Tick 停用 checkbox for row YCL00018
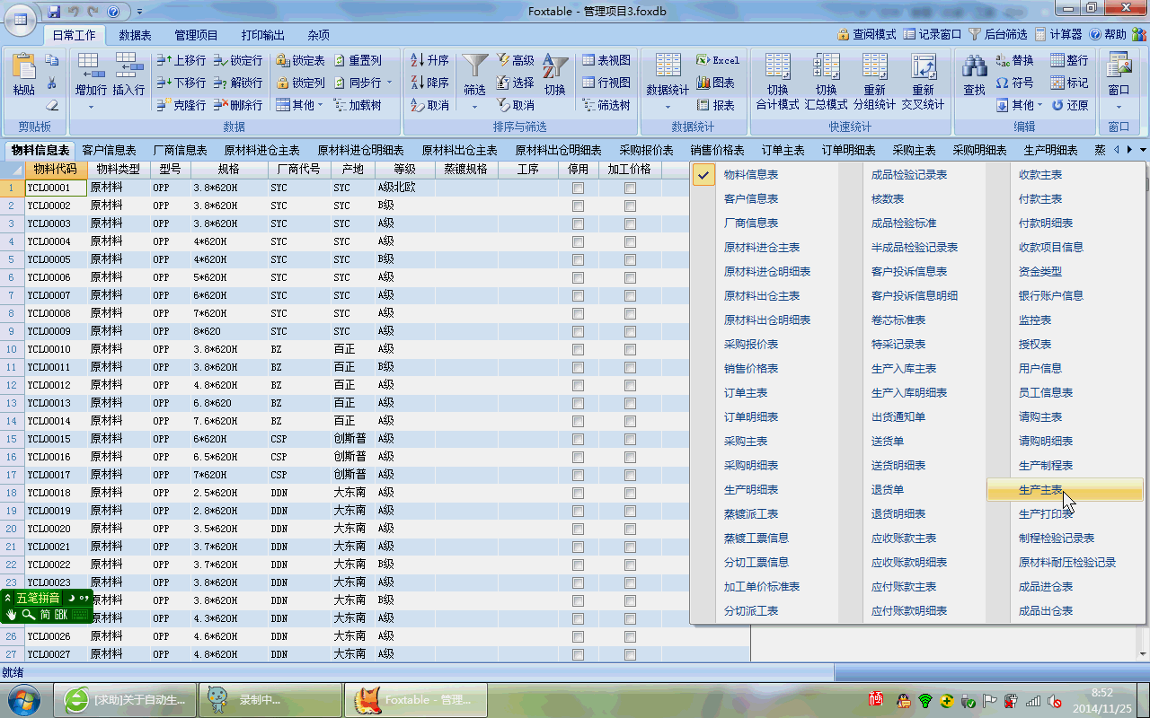The width and height of the screenshot is (1150, 718). 578,493
